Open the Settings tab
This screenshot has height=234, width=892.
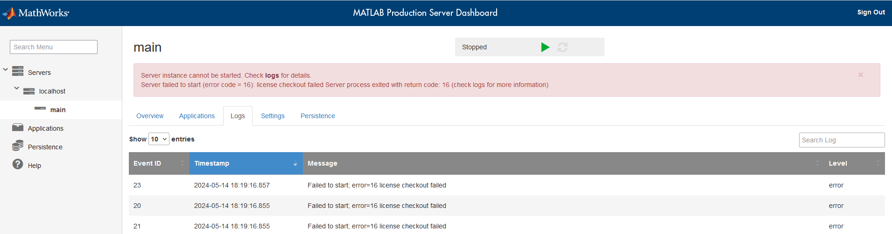coord(273,116)
